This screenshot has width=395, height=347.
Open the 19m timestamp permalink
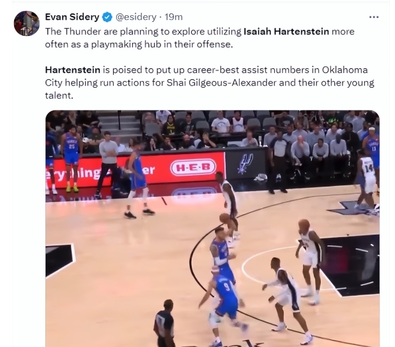174,17
